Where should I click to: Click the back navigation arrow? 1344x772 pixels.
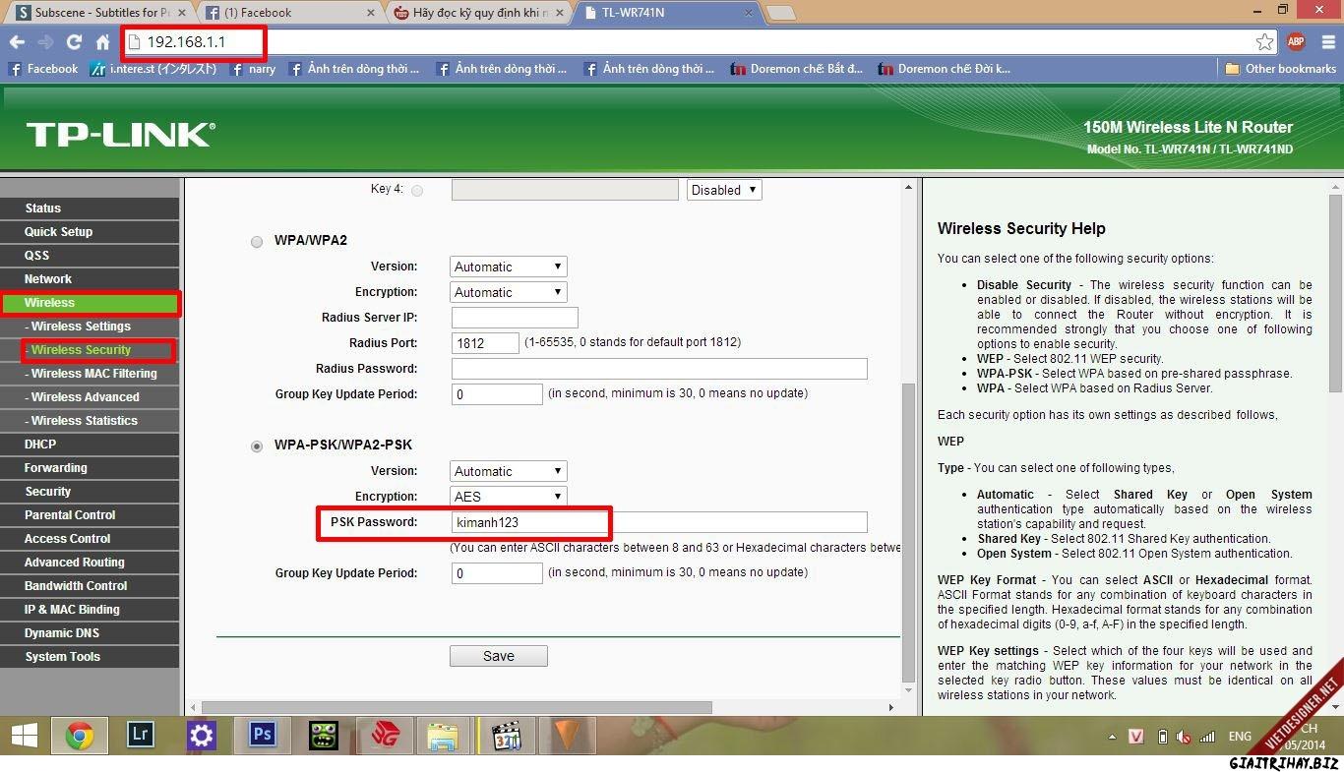17,42
